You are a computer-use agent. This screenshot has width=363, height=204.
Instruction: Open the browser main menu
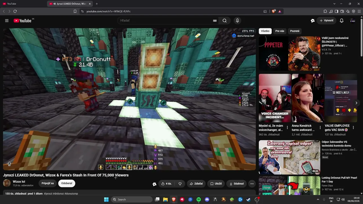(359, 11)
